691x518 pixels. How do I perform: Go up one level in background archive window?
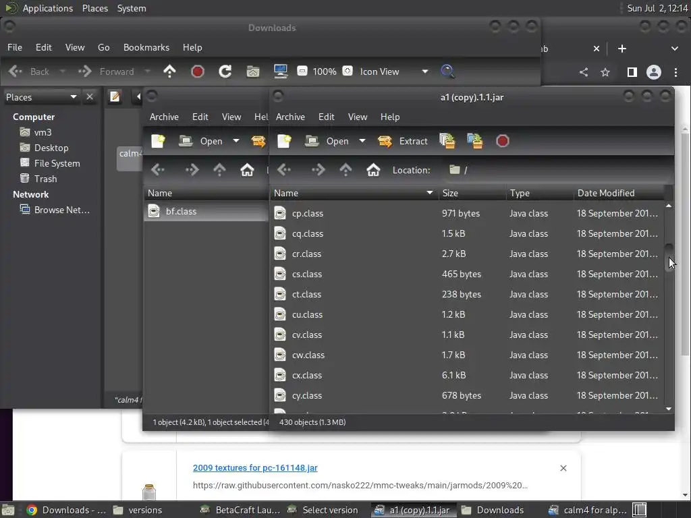219,169
